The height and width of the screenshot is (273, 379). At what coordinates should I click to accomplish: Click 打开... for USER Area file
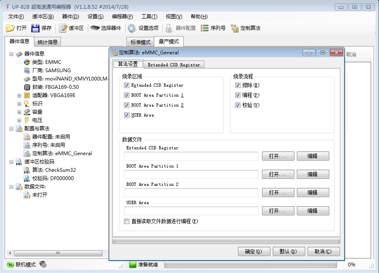click(278, 211)
